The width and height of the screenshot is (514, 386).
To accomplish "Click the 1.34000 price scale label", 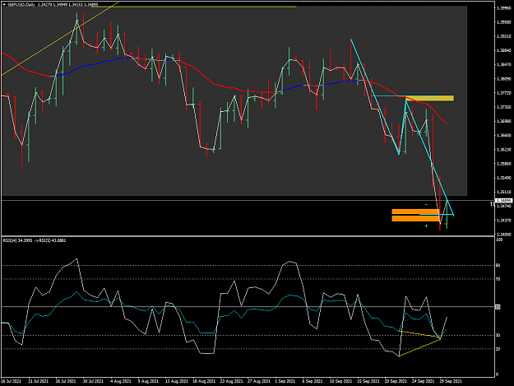I will click(504, 235).
